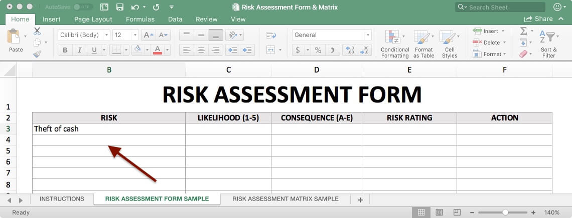Apply currency accounting format
Image resolution: width=572 pixels, height=218 pixels.
[298, 50]
